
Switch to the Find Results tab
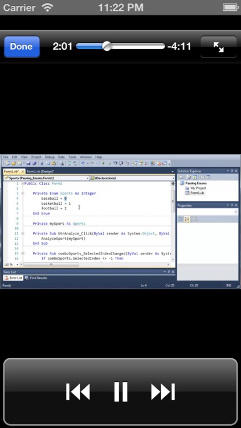(36, 278)
